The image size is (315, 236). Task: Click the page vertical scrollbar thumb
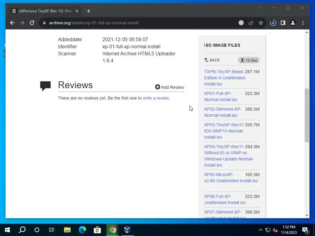pyautogui.click(x=307, y=115)
